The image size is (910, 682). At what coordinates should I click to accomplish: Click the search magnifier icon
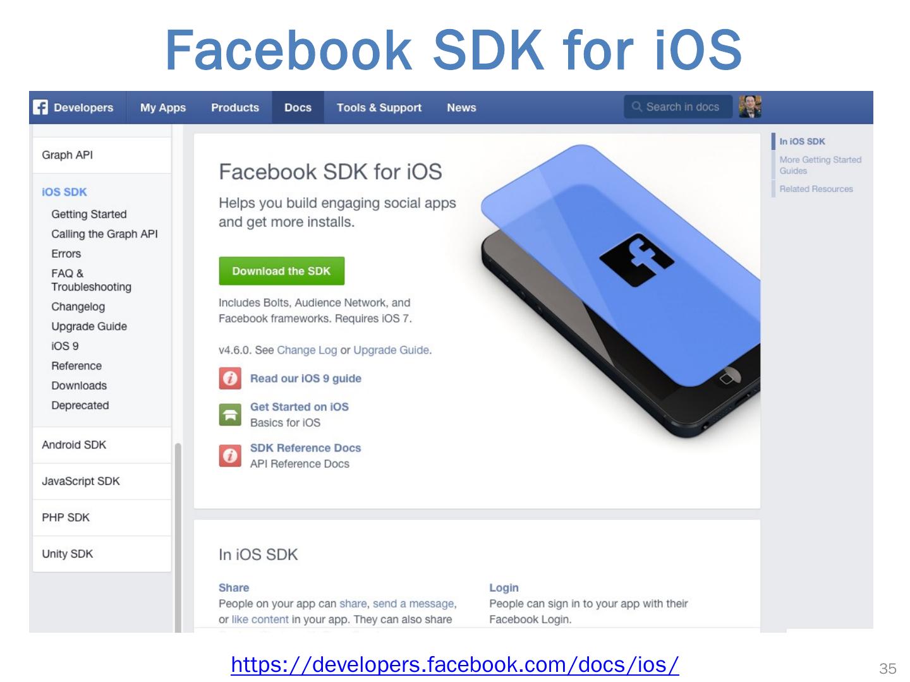click(636, 107)
